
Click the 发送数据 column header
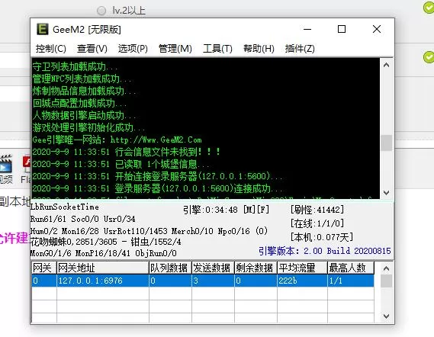(x=213, y=268)
